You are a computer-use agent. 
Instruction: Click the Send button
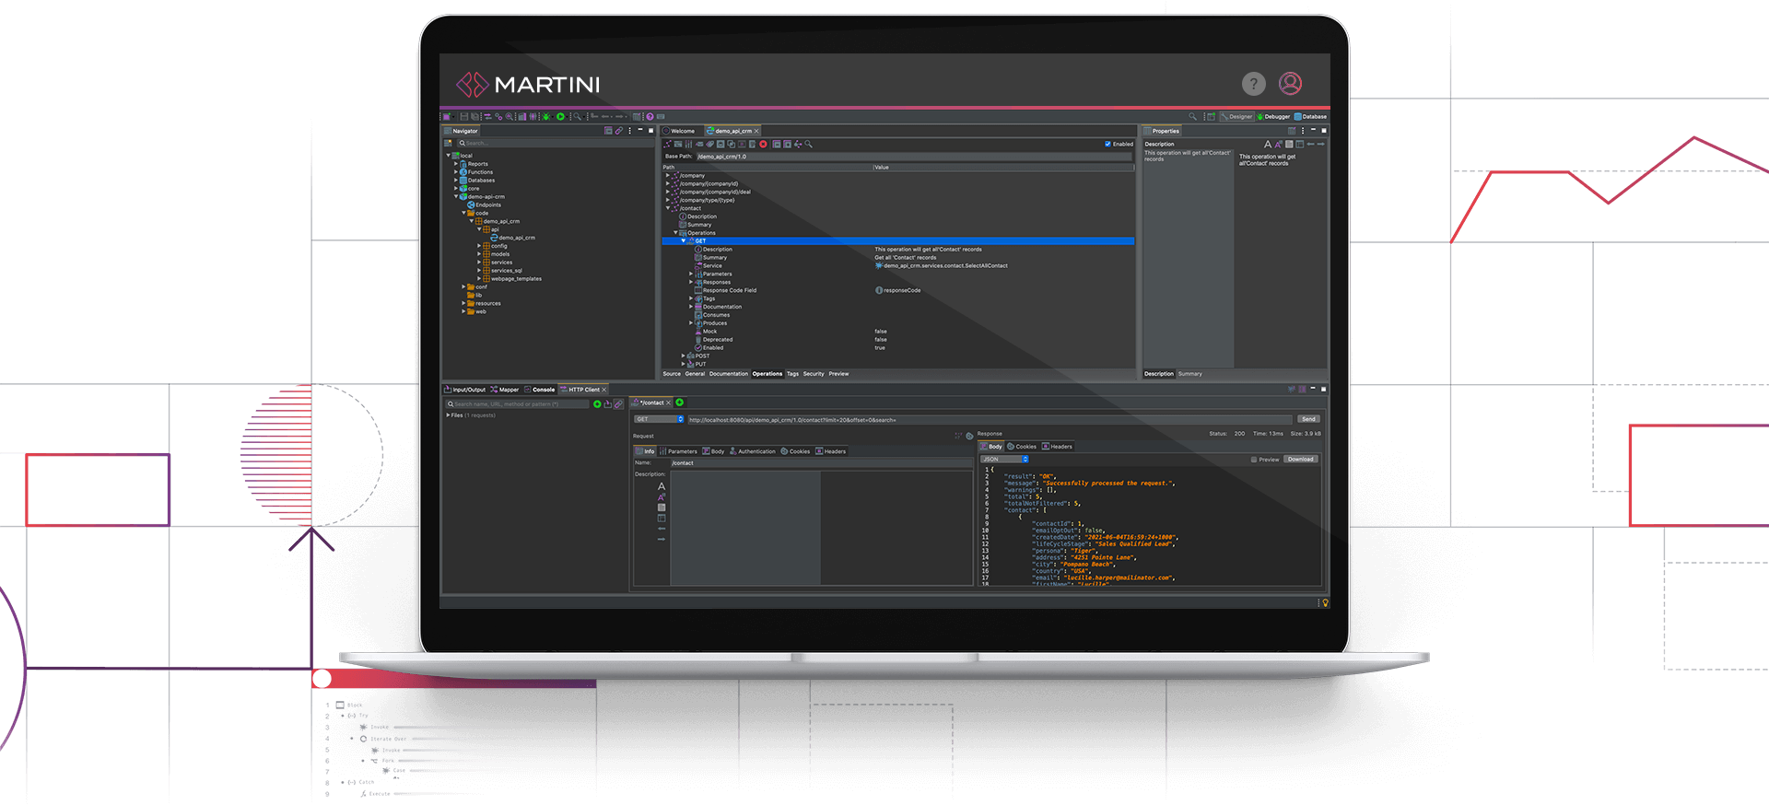pyautogui.click(x=1308, y=419)
